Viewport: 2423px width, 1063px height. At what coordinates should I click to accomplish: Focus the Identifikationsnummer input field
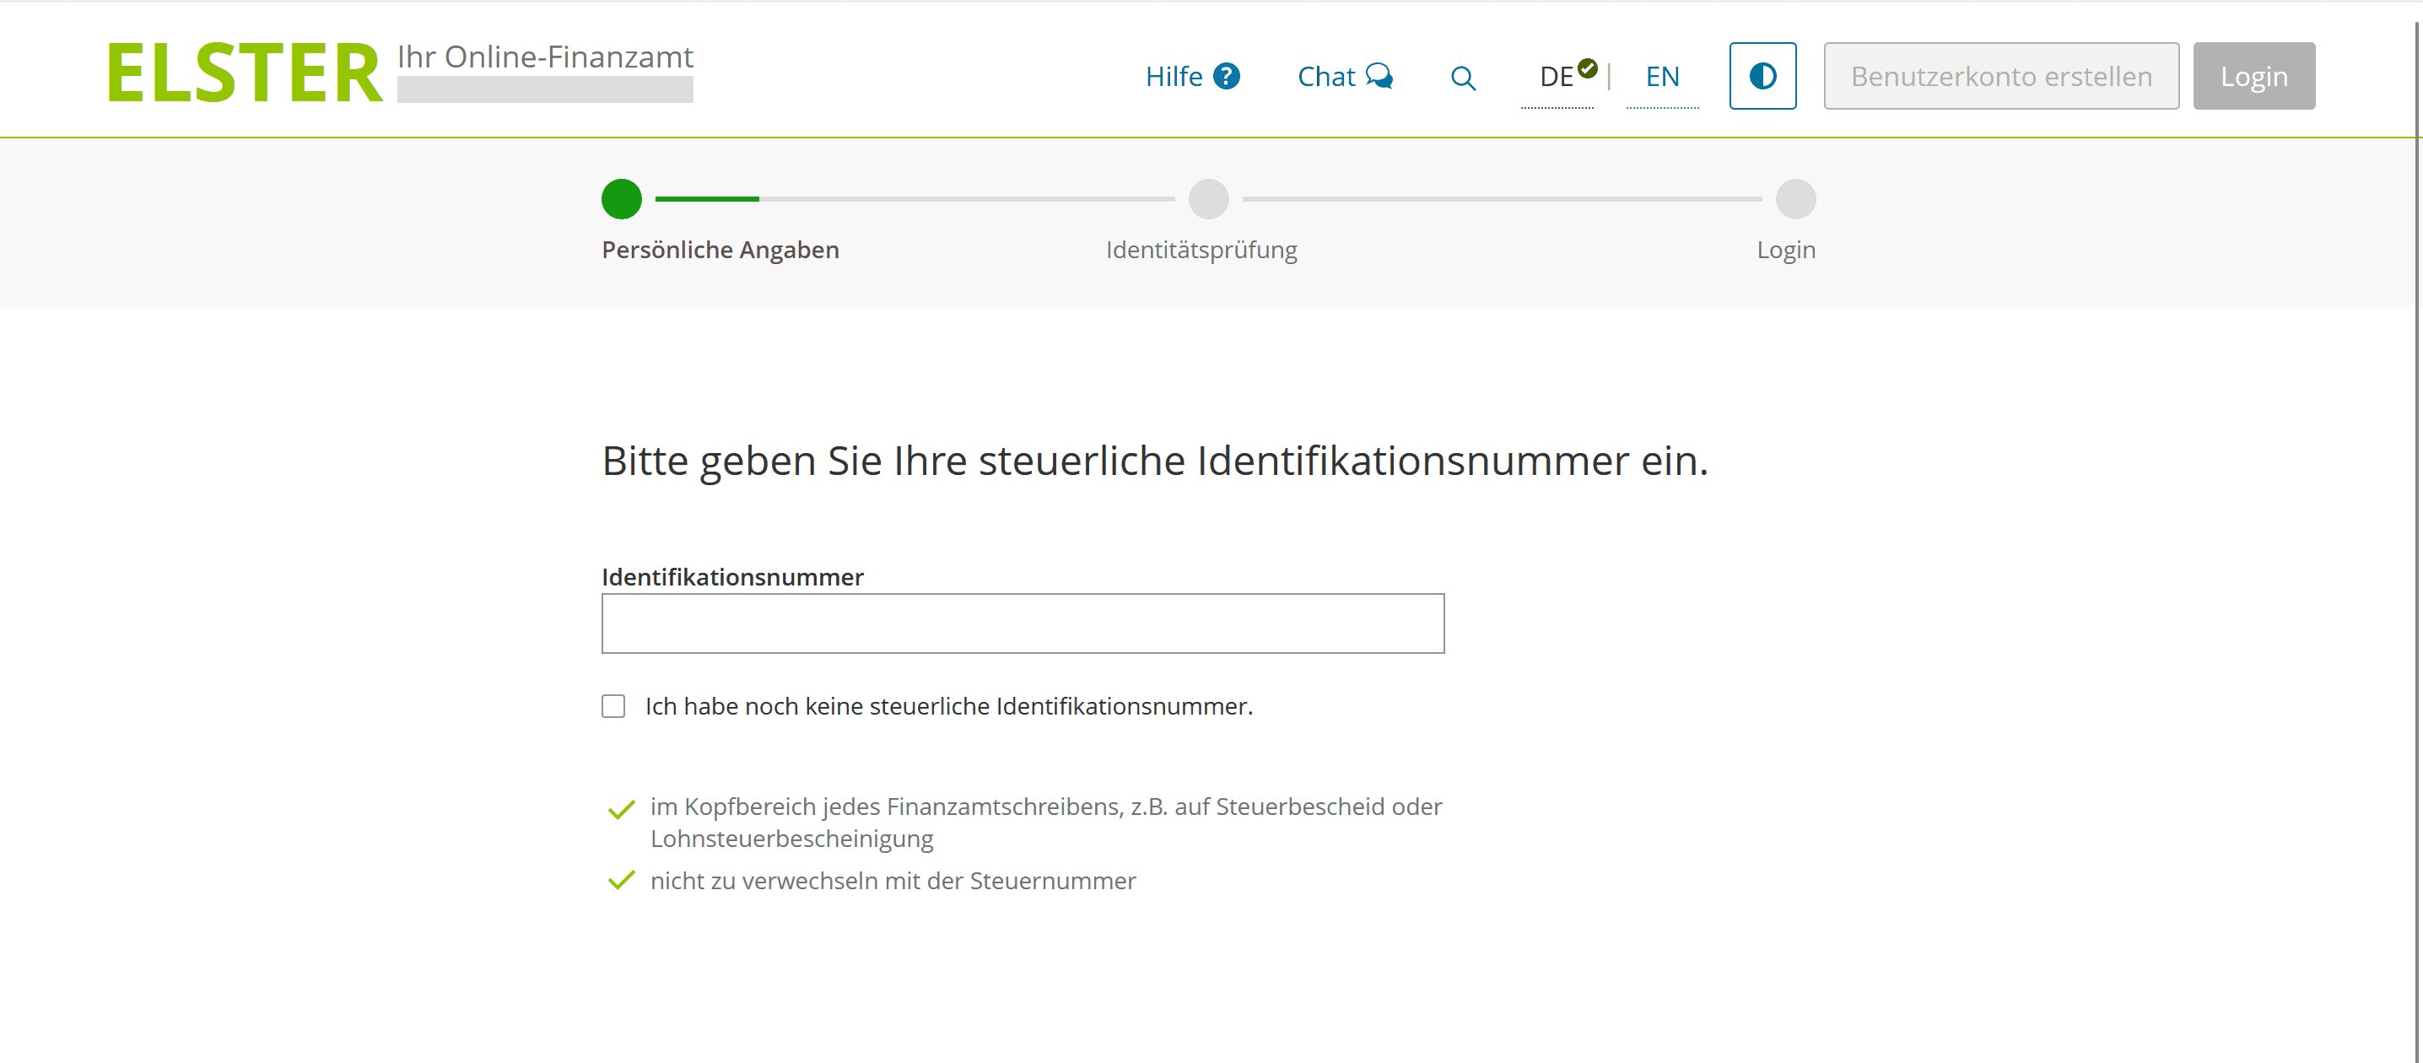pyautogui.click(x=1023, y=623)
